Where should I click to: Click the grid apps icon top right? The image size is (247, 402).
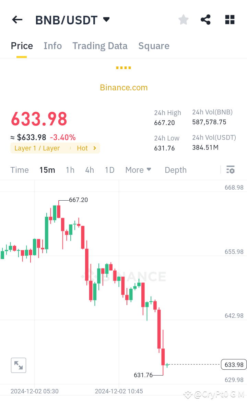click(x=229, y=20)
